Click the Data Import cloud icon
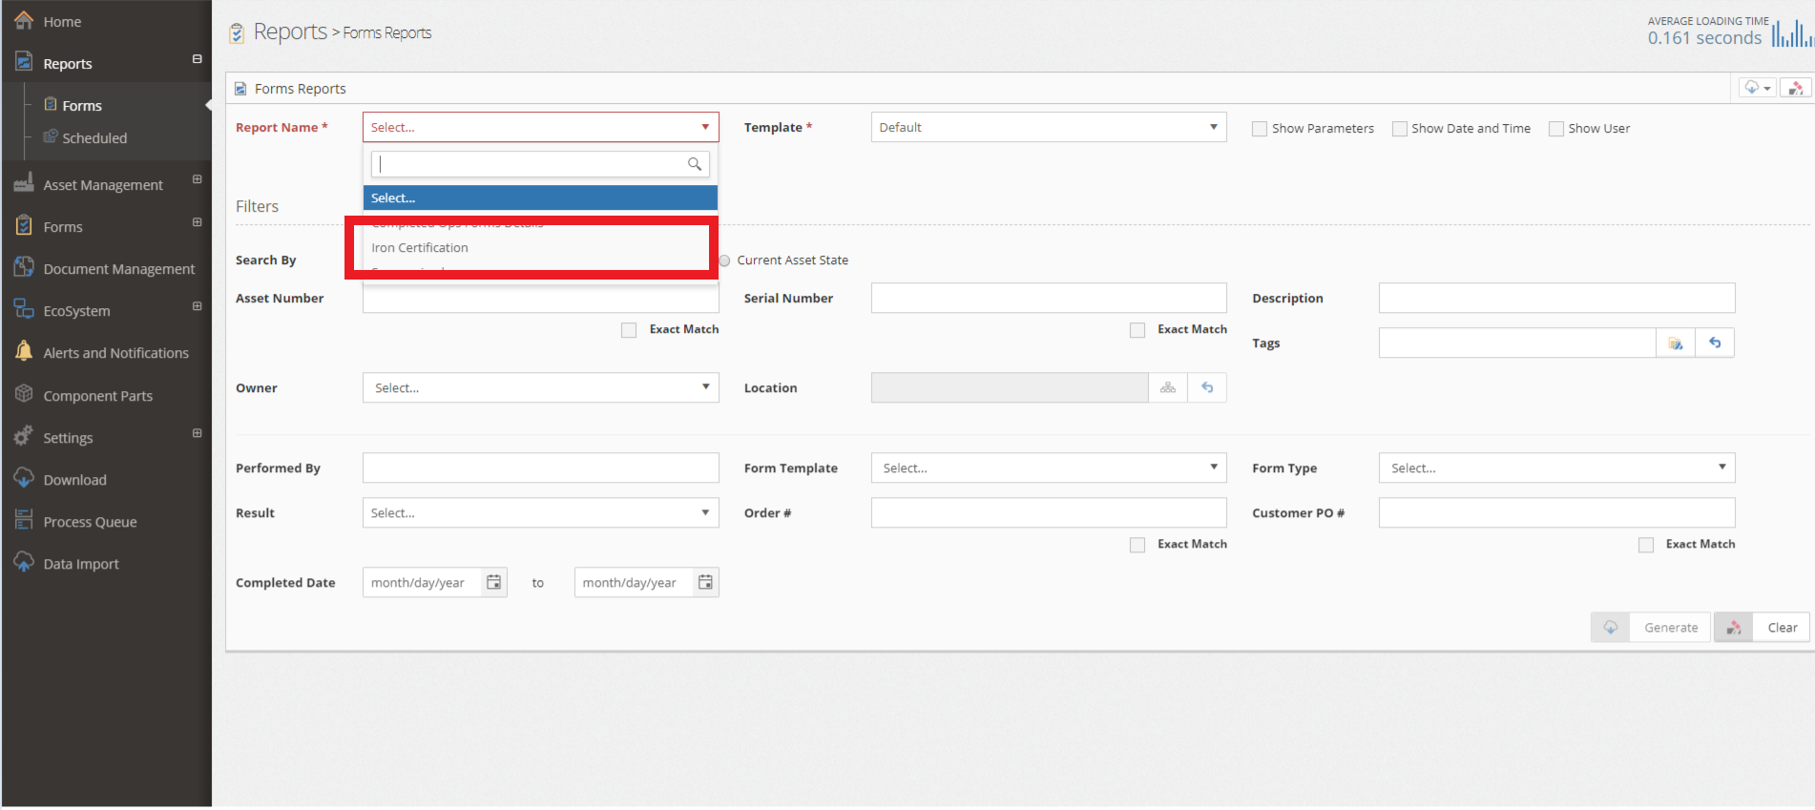 [24, 562]
